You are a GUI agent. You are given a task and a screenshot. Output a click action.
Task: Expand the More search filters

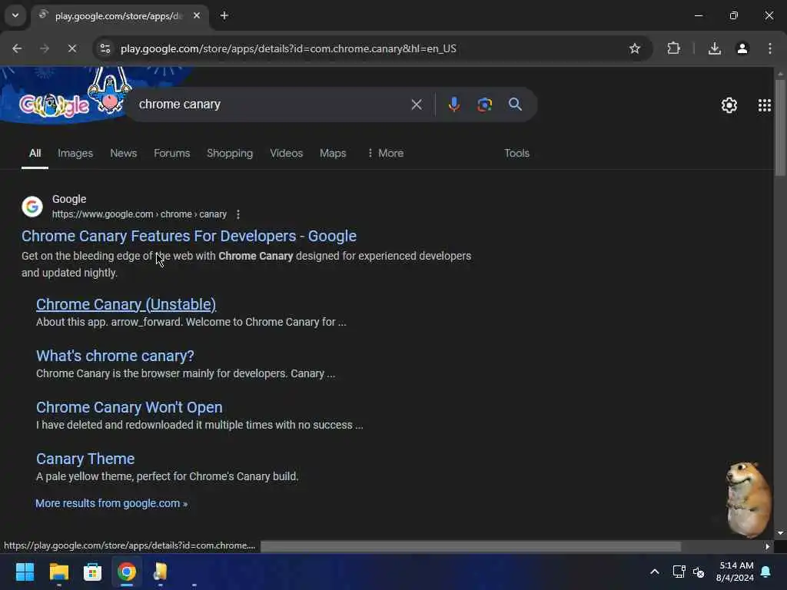(x=385, y=153)
